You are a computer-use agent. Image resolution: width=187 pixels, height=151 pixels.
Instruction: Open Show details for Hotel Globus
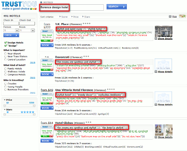click(x=165, y=137)
